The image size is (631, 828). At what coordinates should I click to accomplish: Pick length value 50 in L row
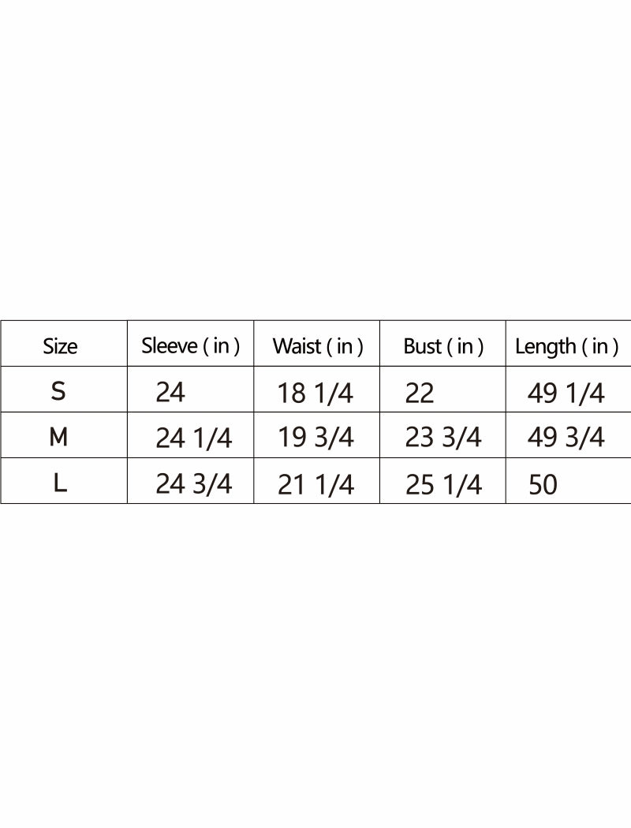coord(543,485)
